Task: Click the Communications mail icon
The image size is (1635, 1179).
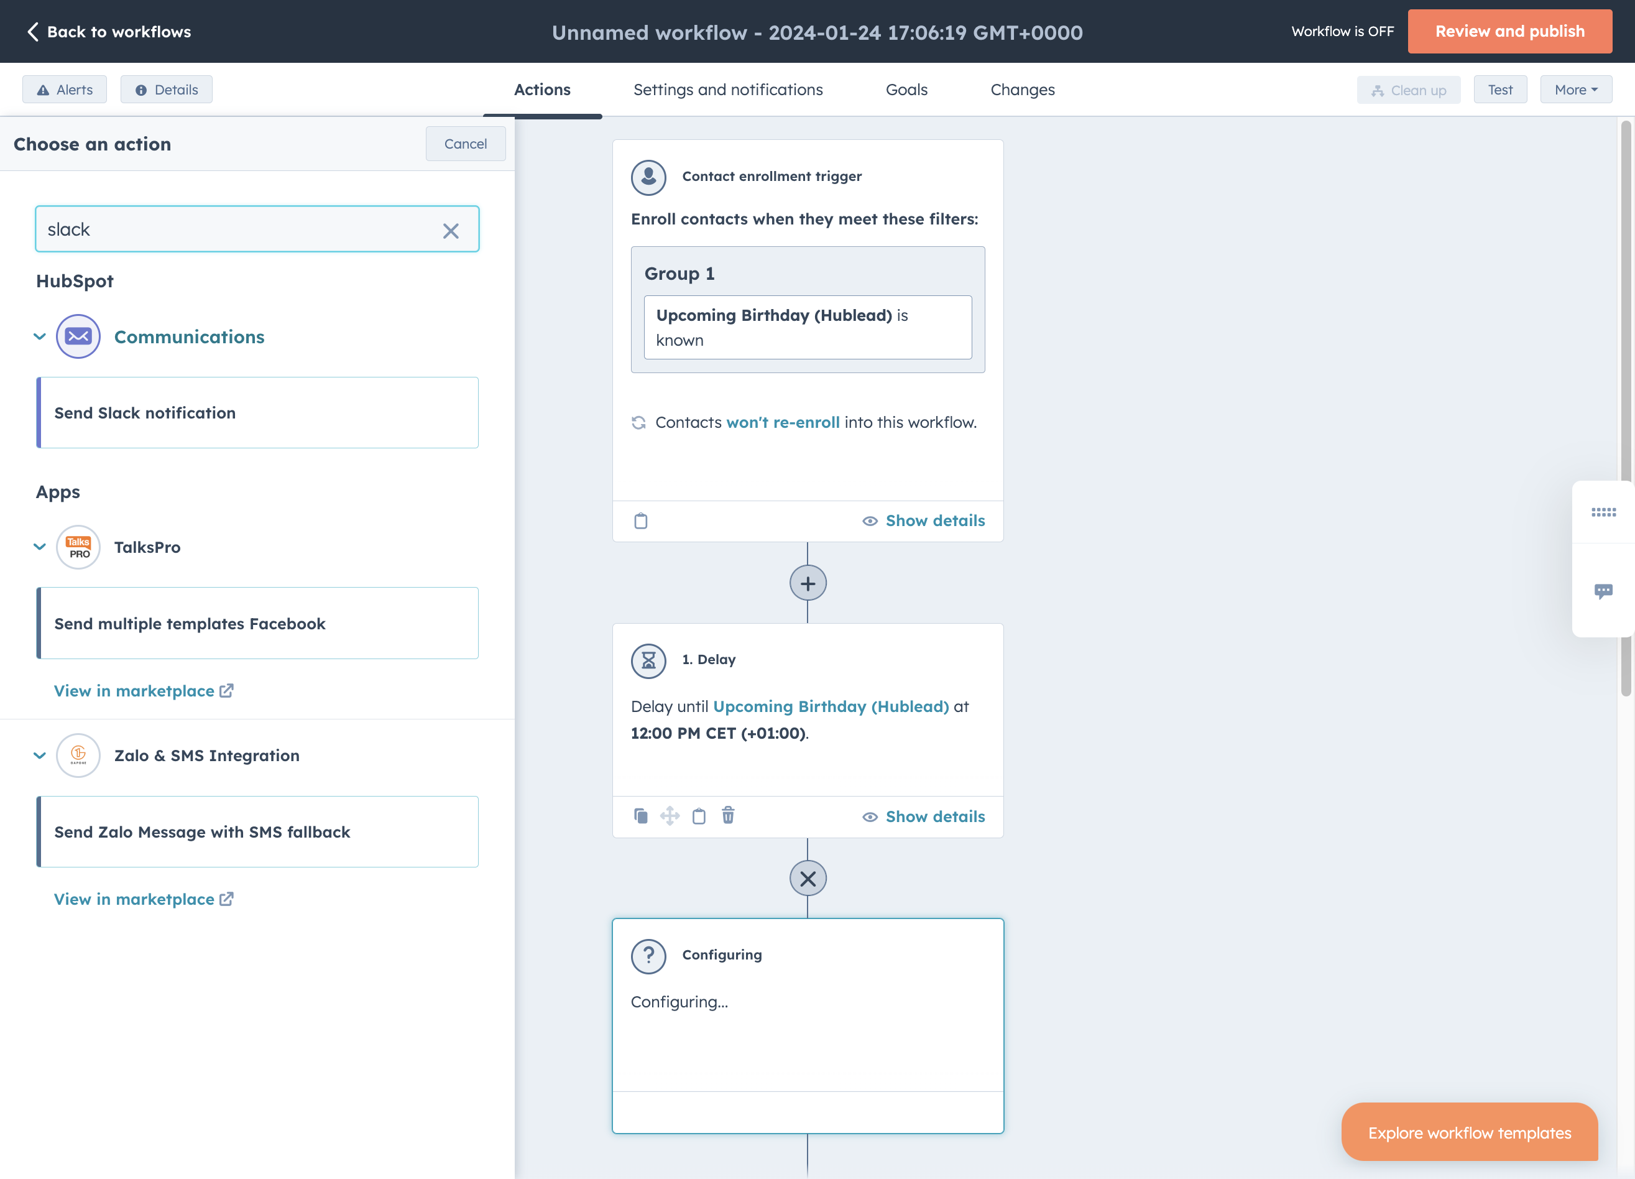Action: (78, 336)
